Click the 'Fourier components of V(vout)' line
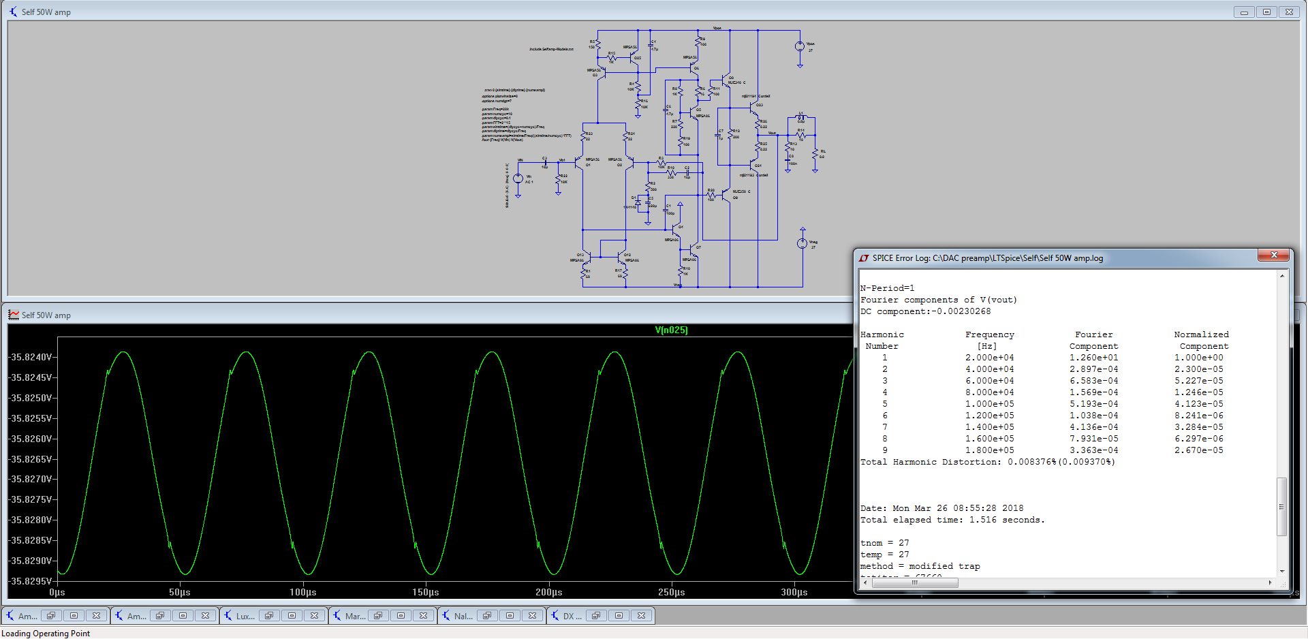 (x=939, y=300)
